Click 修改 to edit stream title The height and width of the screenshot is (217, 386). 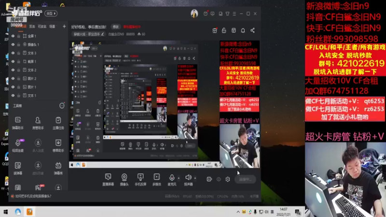pyautogui.click(x=116, y=27)
